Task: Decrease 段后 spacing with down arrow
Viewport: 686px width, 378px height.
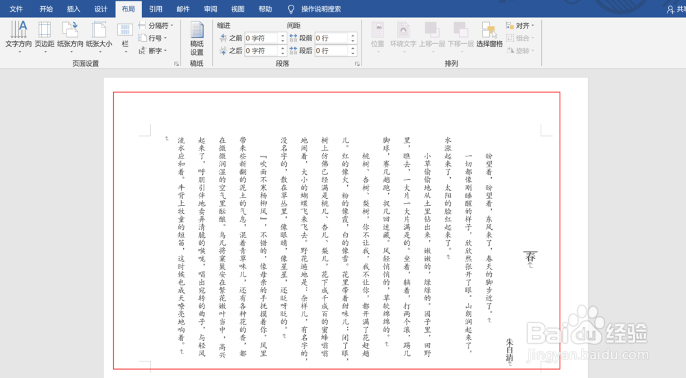Action: tap(353, 54)
